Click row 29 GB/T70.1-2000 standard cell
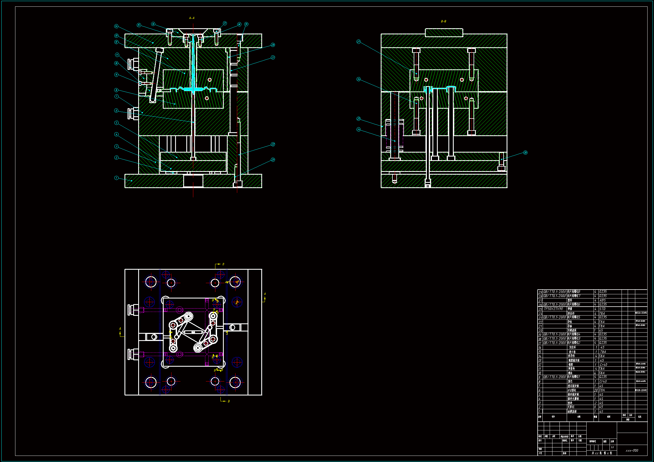 (554, 292)
